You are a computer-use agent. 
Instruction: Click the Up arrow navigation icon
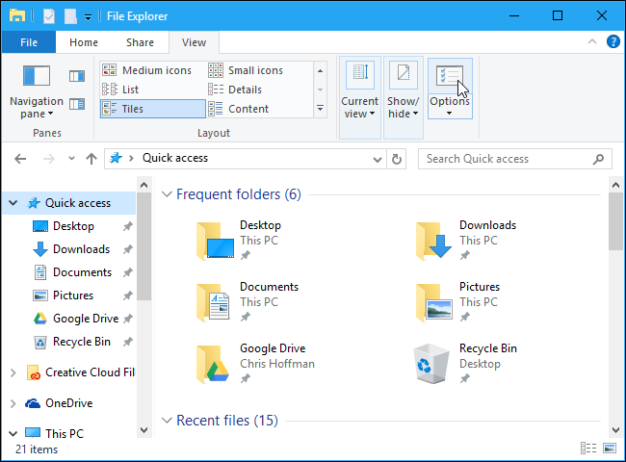coord(91,159)
